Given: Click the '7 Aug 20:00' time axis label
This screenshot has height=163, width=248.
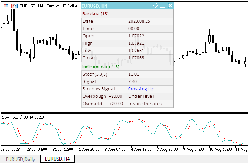Looking at the screenshot, I should [x=167, y=150].
